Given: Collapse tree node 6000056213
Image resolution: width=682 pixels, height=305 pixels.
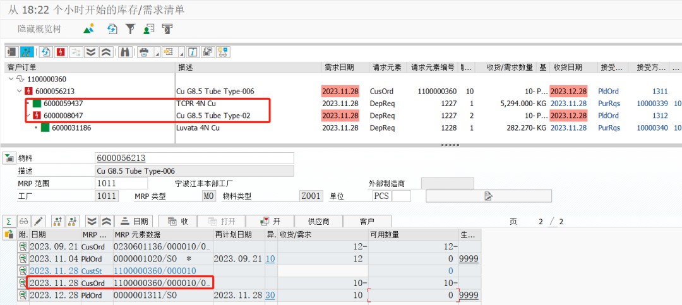Looking at the screenshot, I should (x=19, y=92).
